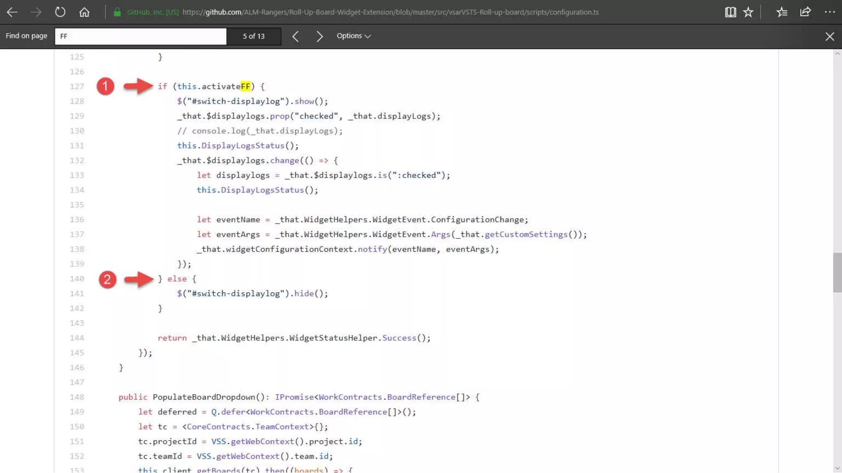842x473 pixels.
Task: Click the browser Back arrow
Action: point(12,12)
